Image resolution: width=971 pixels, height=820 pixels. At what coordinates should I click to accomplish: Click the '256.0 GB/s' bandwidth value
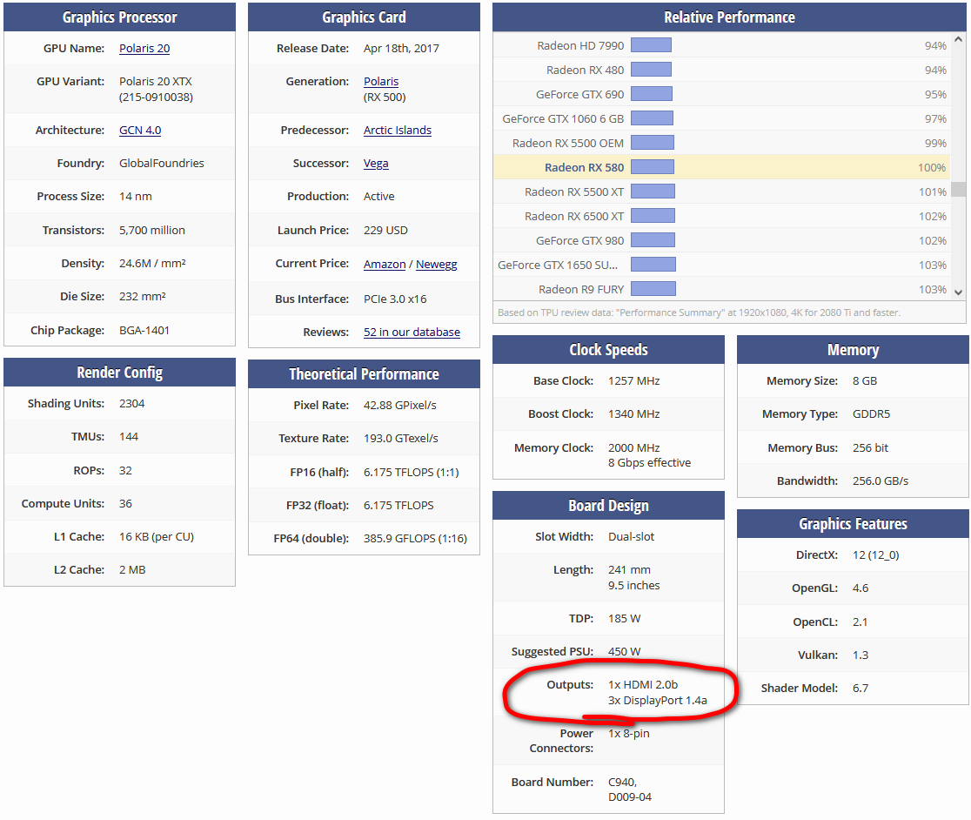coord(881,481)
